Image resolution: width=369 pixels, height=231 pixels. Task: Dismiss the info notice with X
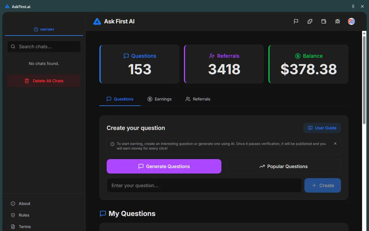point(335,144)
